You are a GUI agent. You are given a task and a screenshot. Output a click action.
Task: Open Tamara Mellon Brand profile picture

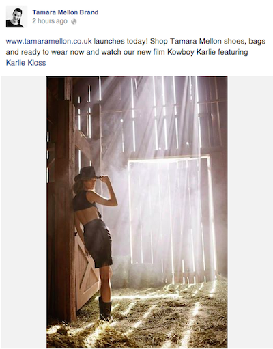point(16,17)
